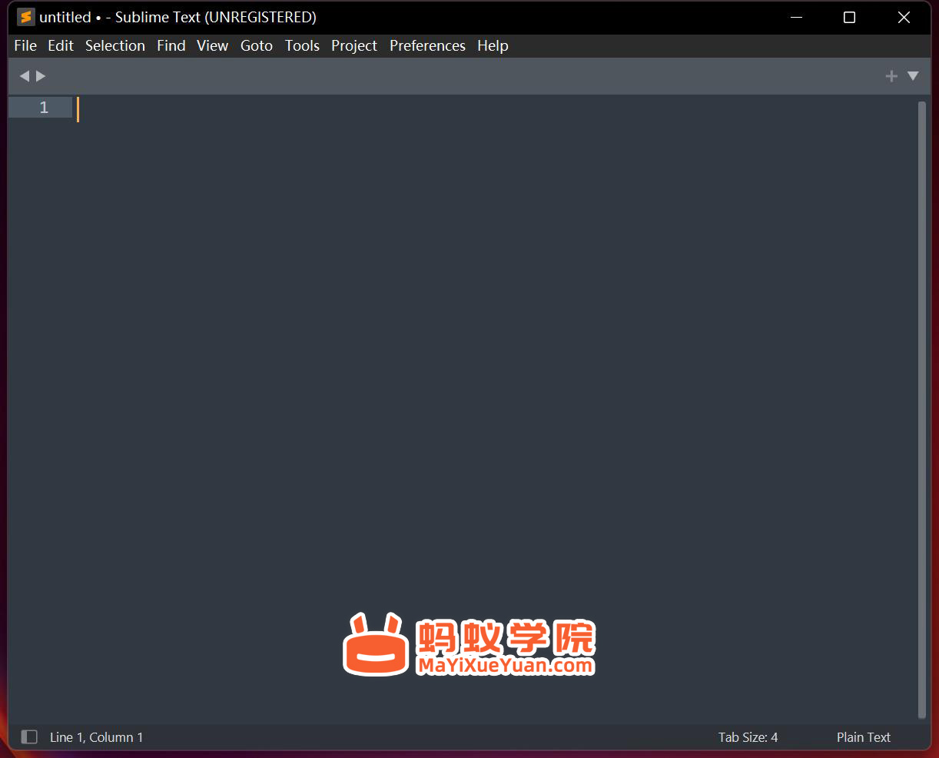Open the Edit menu
Screen dimensions: 939x758
pyautogui.click(x=61, y=46)
